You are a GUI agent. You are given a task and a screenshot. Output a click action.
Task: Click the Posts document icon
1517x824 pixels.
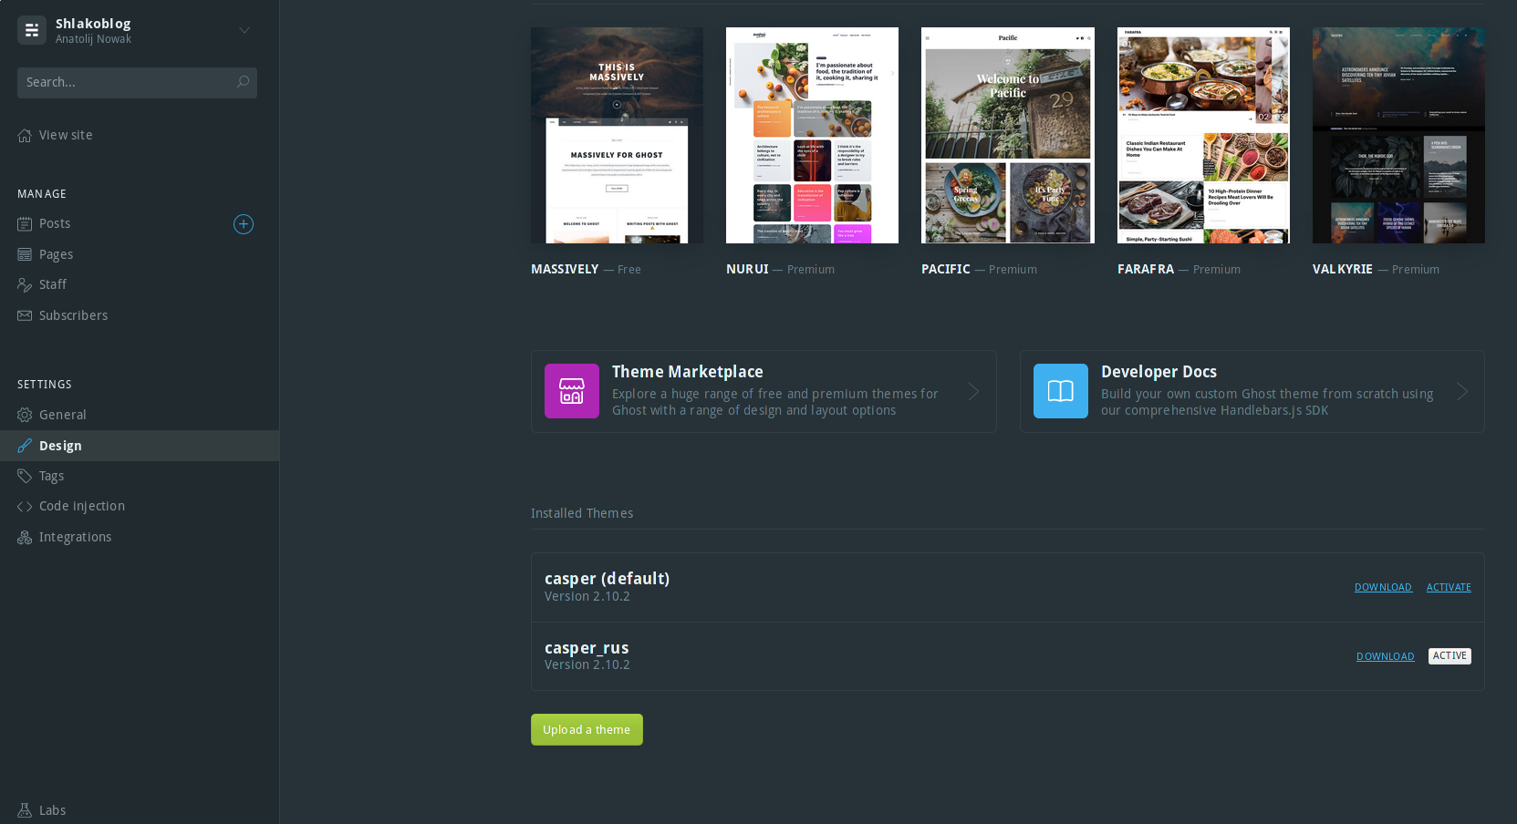click(25, 223)
